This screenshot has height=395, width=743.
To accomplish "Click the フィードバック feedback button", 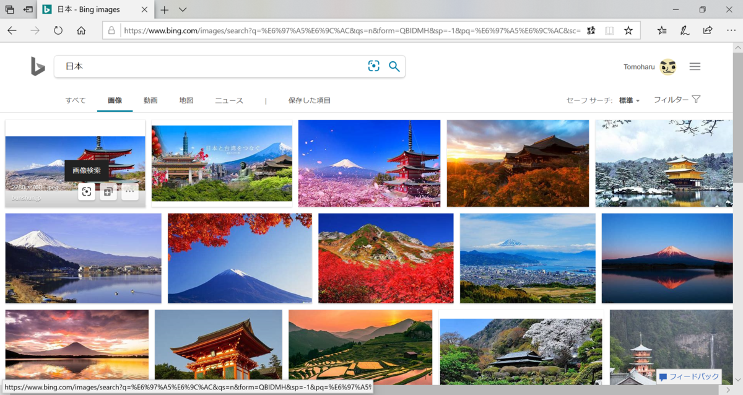I will click(689, 376).
